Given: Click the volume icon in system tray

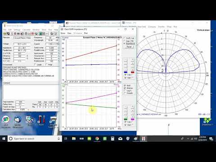Looking at the screenshot, I should pyautogui.click(x=195, y=139).
